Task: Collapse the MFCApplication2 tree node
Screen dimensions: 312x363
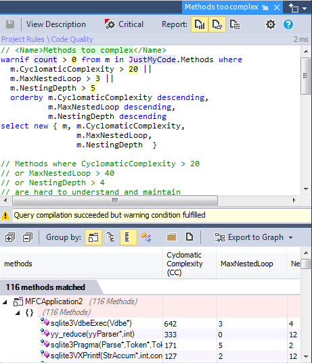Action: pos(5,302)
